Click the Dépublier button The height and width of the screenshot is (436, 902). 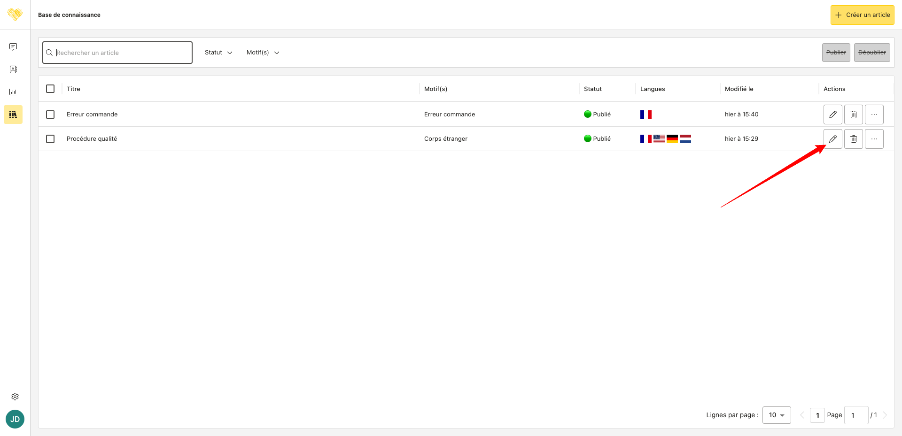[872, 53]
